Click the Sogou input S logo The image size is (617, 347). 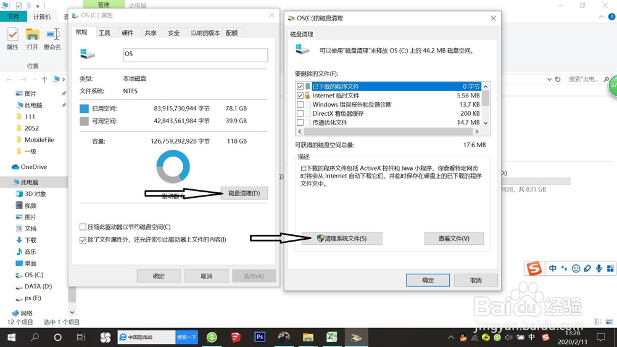[x=534, y=268]
